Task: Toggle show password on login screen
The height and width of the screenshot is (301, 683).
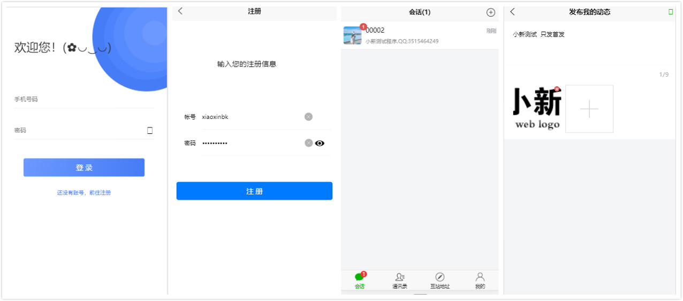Action: point(150,131)
